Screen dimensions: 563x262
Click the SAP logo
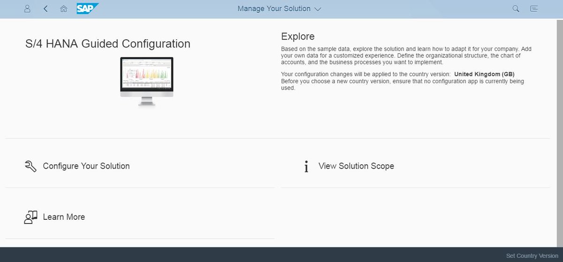tap(88, 8)
